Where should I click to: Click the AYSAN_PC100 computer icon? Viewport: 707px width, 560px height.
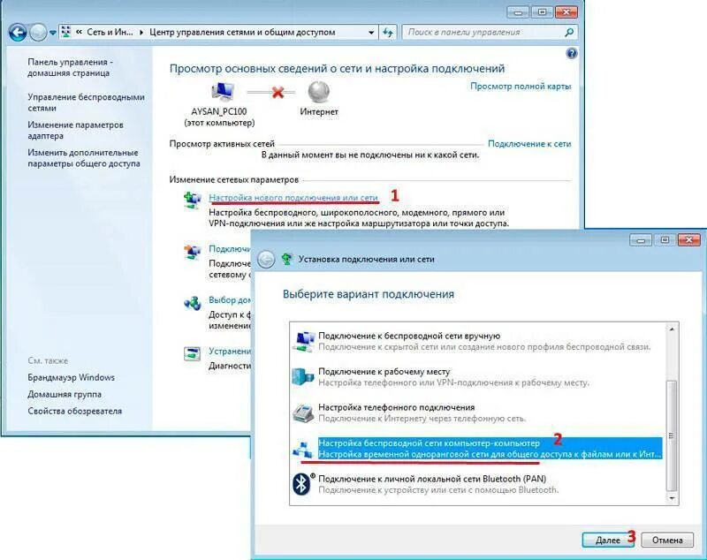[x=223, y=92]
